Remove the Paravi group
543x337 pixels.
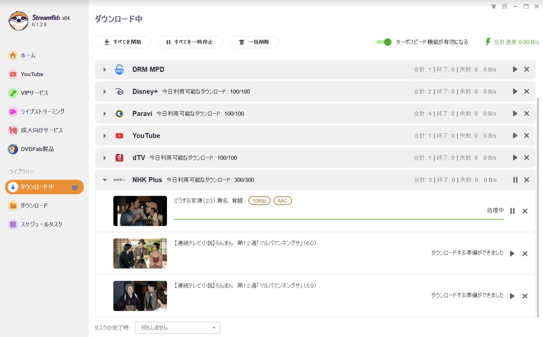click(x=527, y=114)
